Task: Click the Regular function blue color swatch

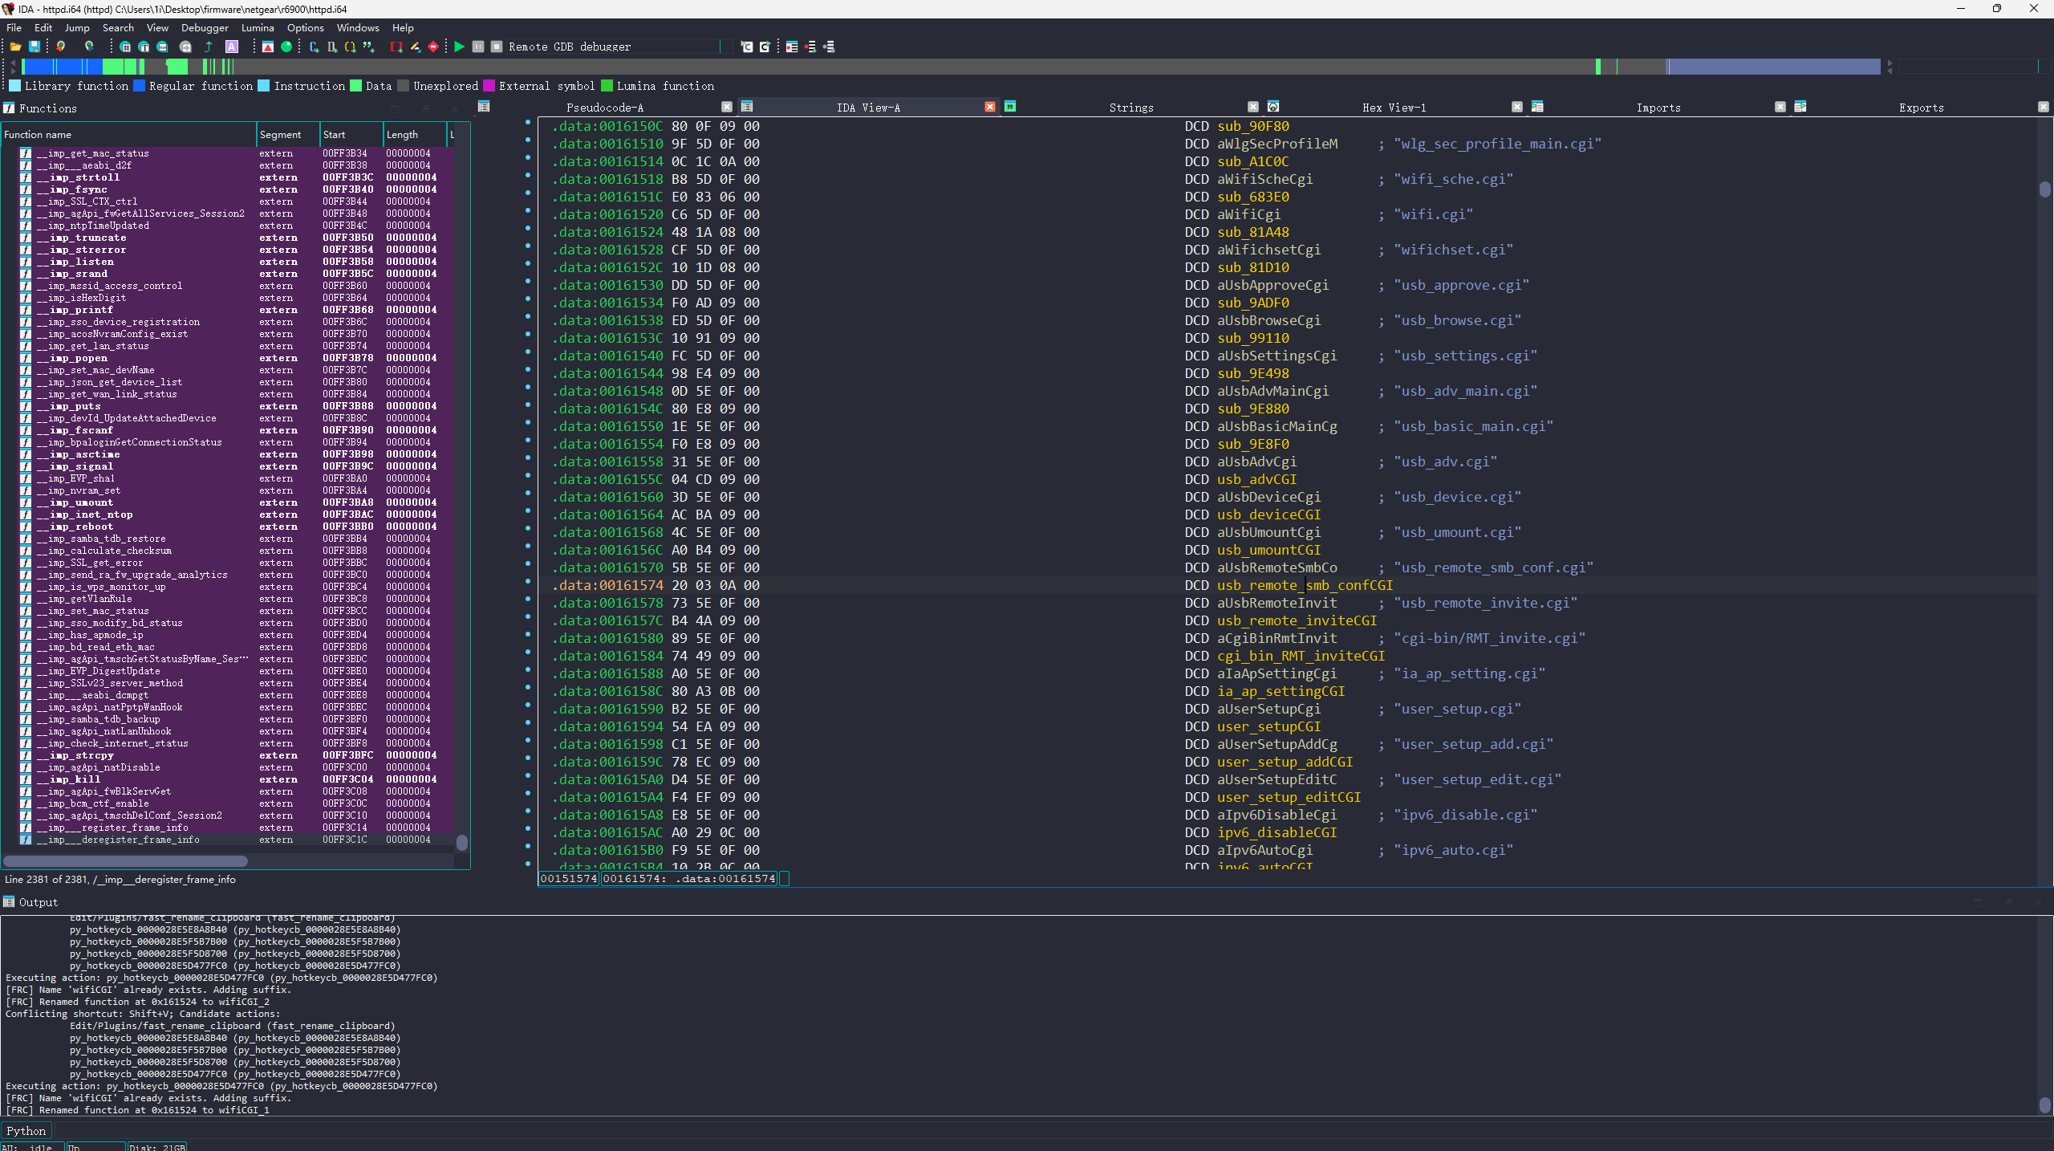Action: point(140,86)
